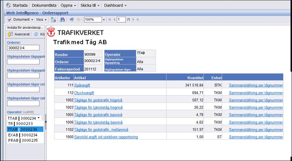Screen dimensions: 292x161
Task: Click the second Utgångsdatum tåguppdrag input field
Action: 23,76
